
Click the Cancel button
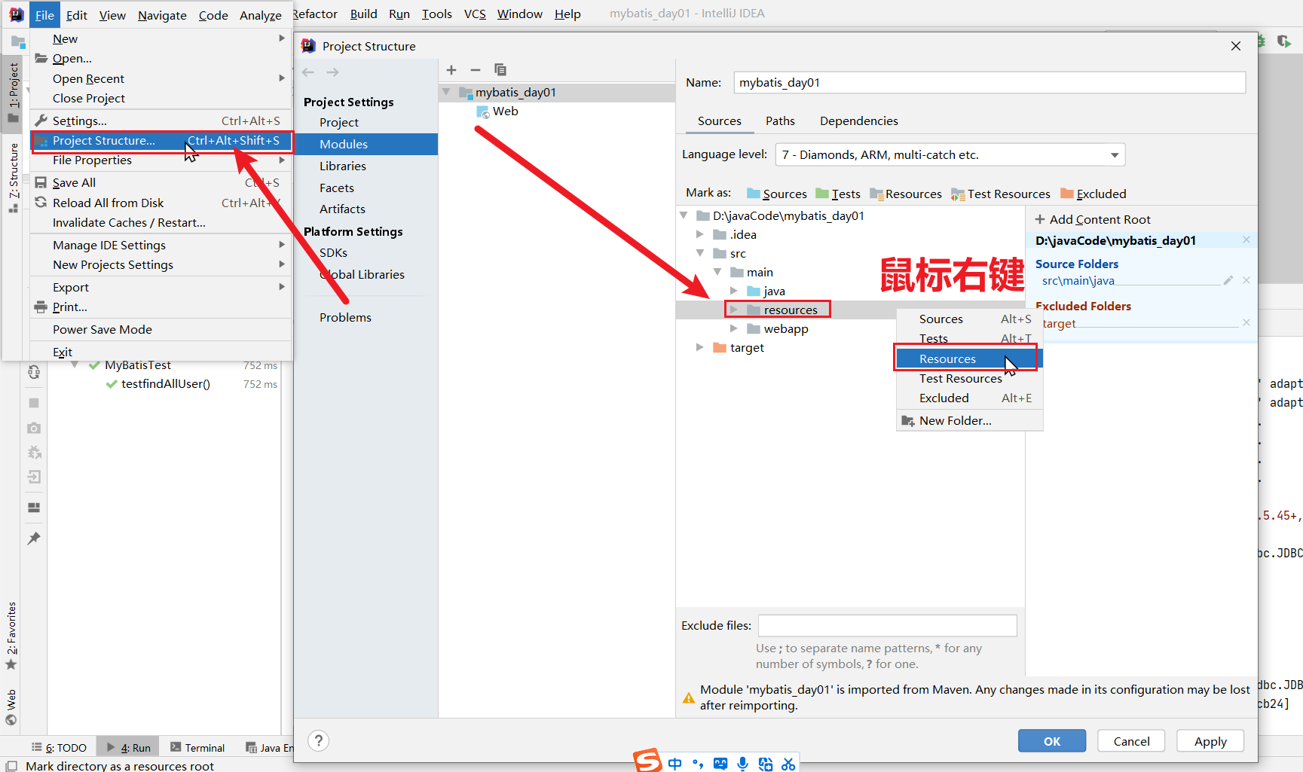tap(1131, 741)
